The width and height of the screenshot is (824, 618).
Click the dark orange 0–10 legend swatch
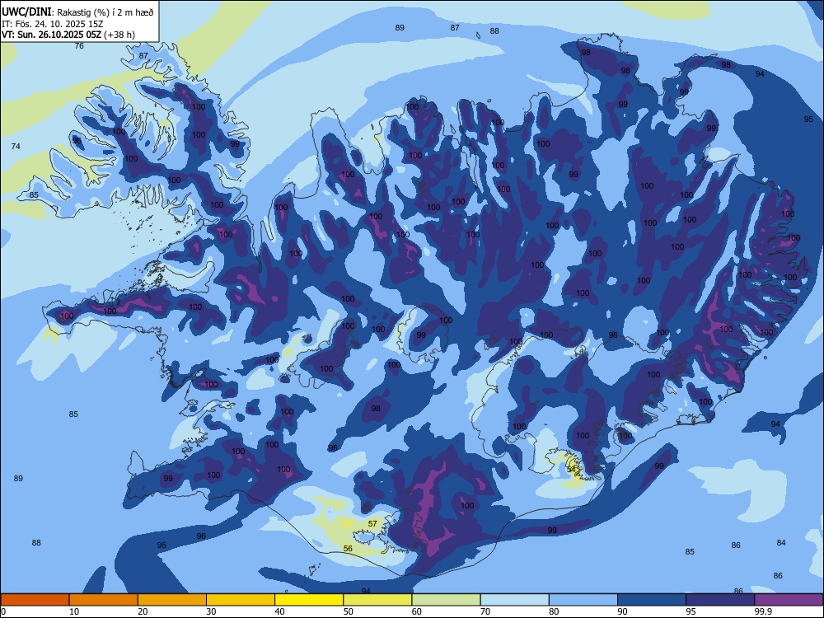pyautogui.click(x=35, y=600)
